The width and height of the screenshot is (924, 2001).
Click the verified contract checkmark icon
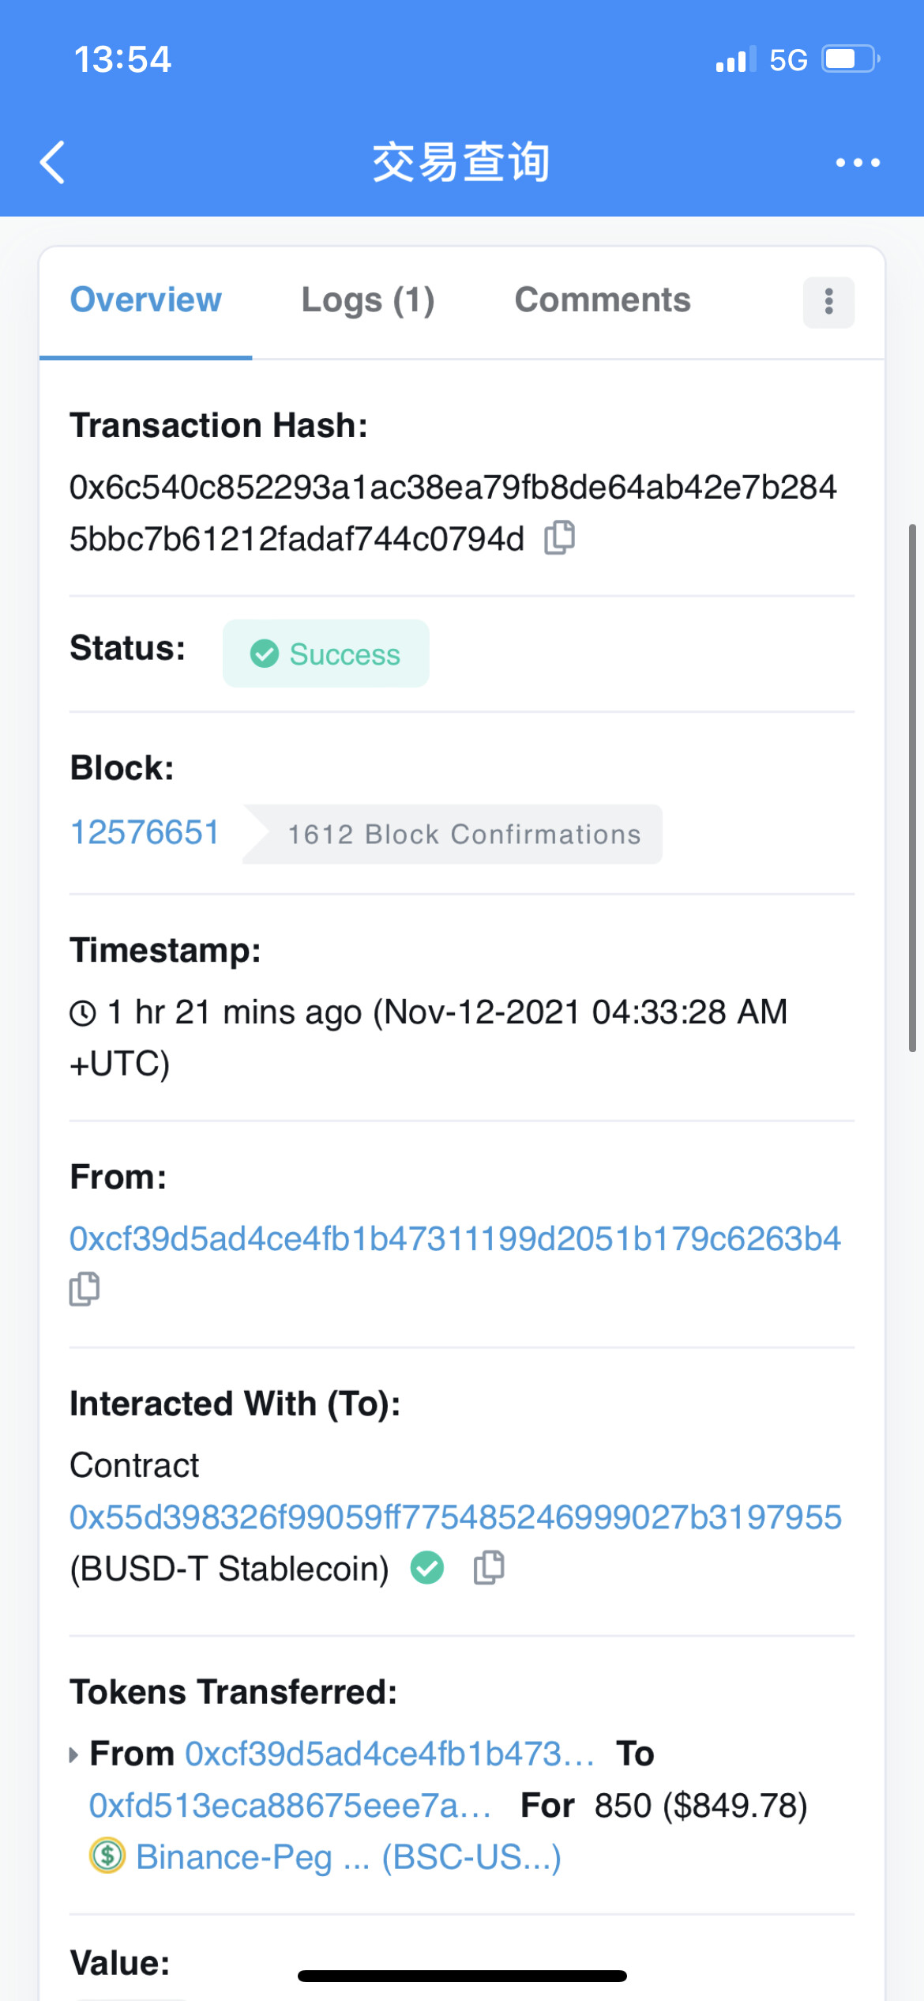[427, 1568]
